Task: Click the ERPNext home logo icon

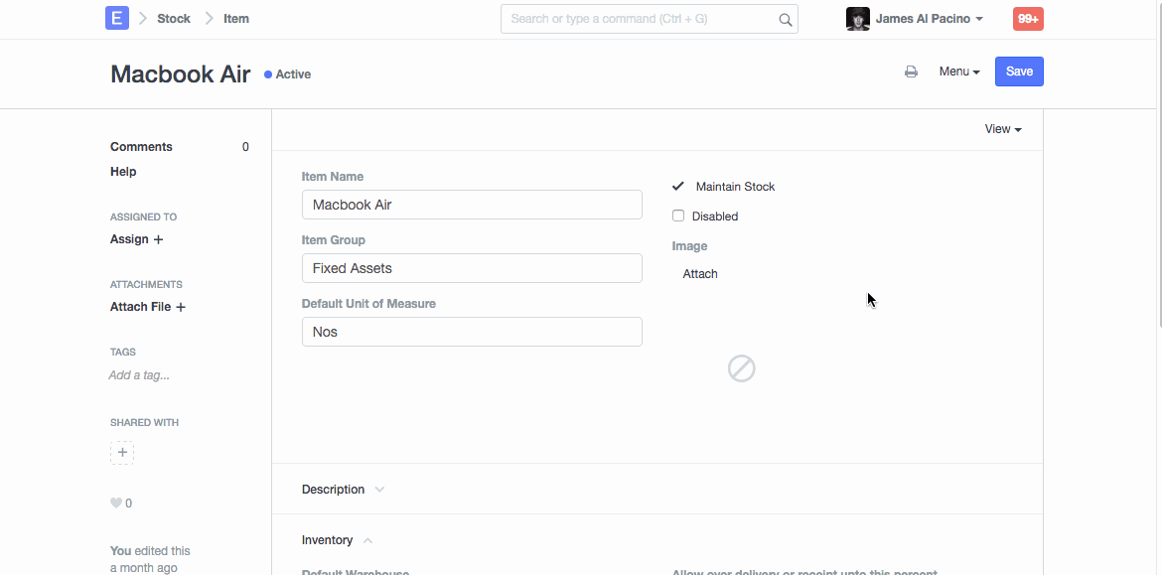Action: 117,18
